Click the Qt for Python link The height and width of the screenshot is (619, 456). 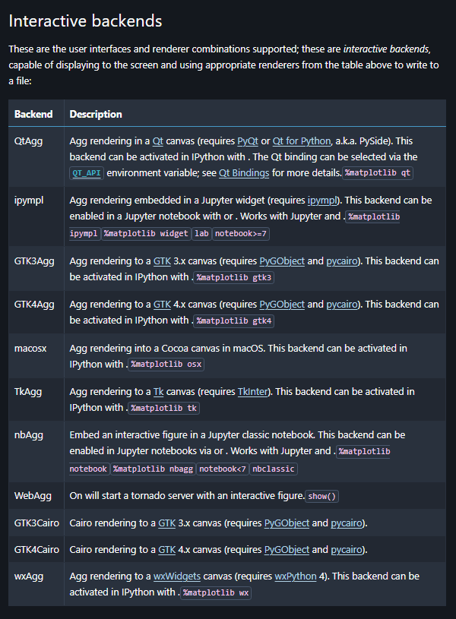302,141
